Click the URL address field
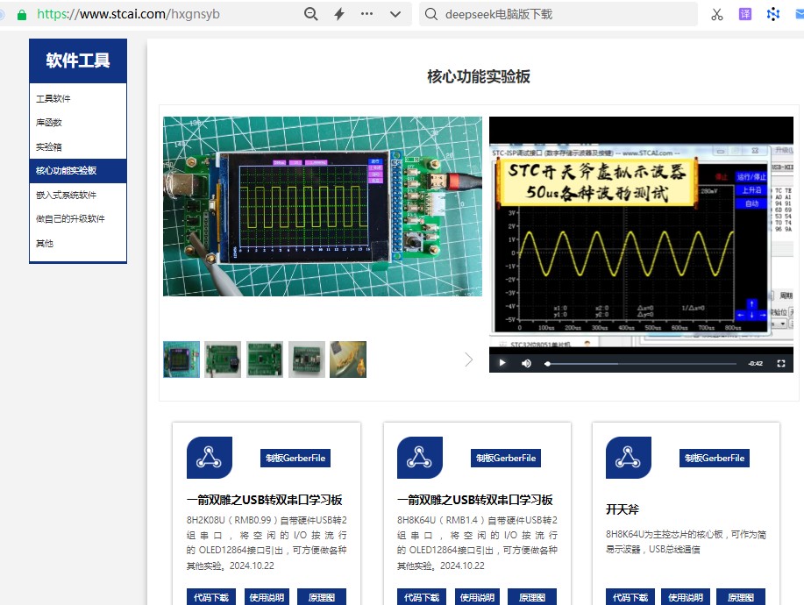 [x=128, y=14]
